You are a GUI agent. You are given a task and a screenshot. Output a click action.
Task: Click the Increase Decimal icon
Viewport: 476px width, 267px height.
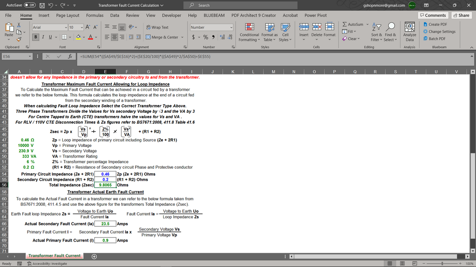click(222, 37)
